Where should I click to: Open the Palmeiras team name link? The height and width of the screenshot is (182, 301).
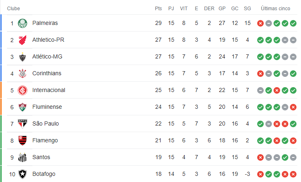45,23
